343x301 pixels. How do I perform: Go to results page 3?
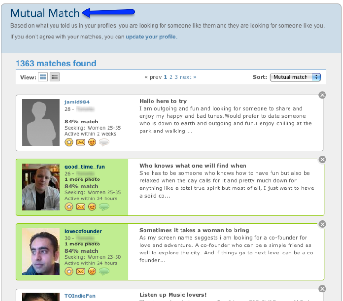pyautogui.click(x=176, y=77)
